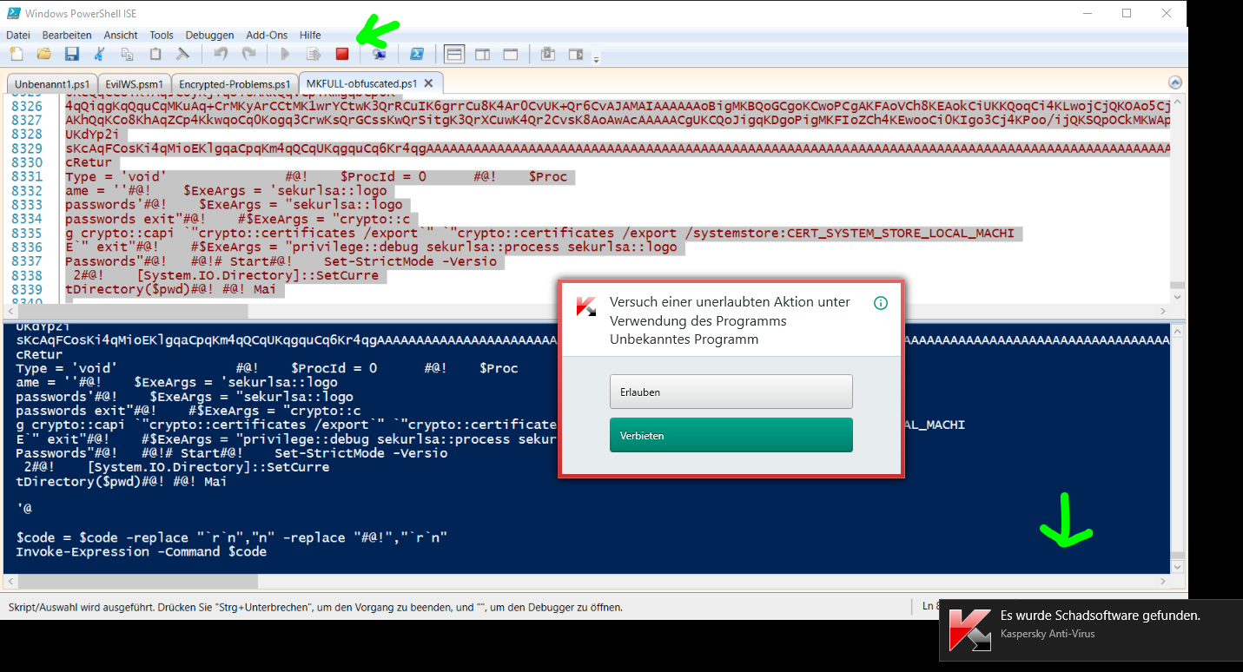Expand toolbar overflow options arrow
The width and height of the screenshot is (1243, 672).
(x=596, y=59)
